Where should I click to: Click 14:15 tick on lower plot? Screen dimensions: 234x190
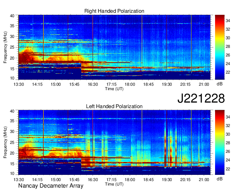(37, 180)
